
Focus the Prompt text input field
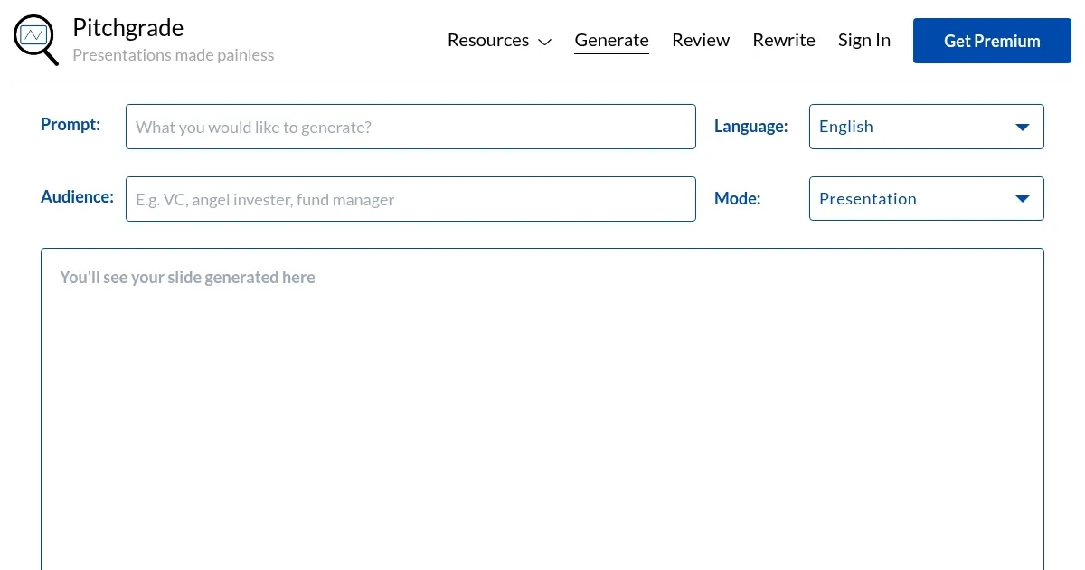410,127
